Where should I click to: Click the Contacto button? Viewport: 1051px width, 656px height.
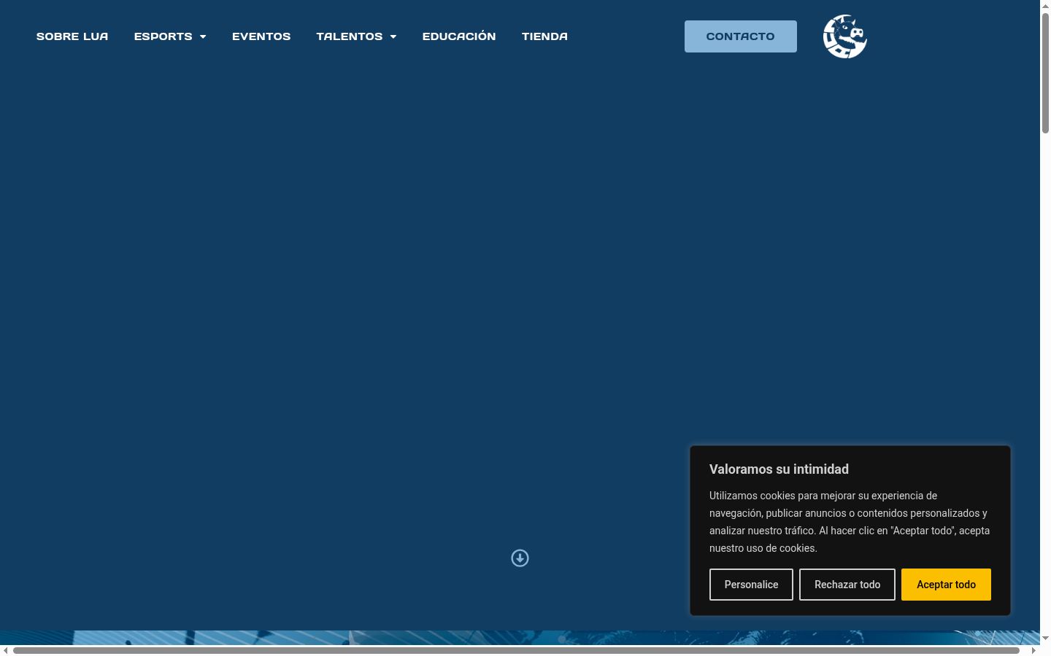(741, 36)
